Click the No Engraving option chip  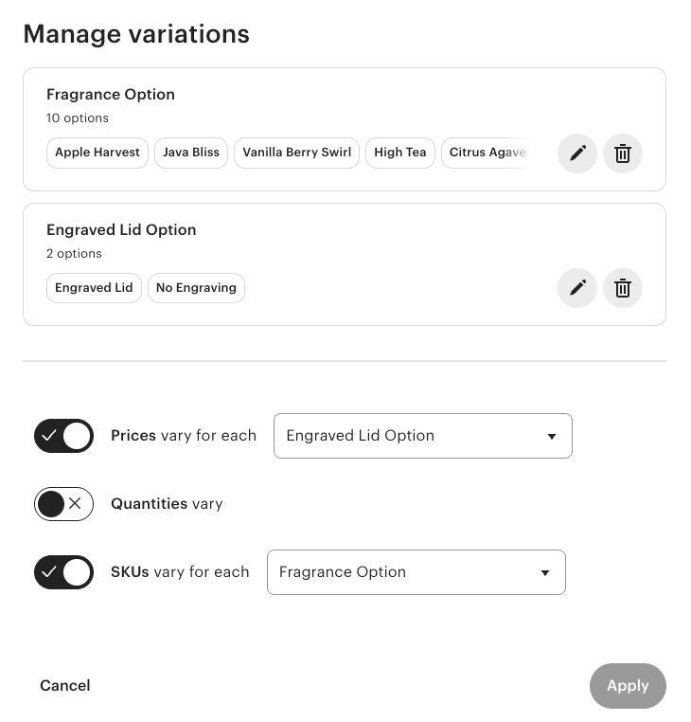pos(196,288)
